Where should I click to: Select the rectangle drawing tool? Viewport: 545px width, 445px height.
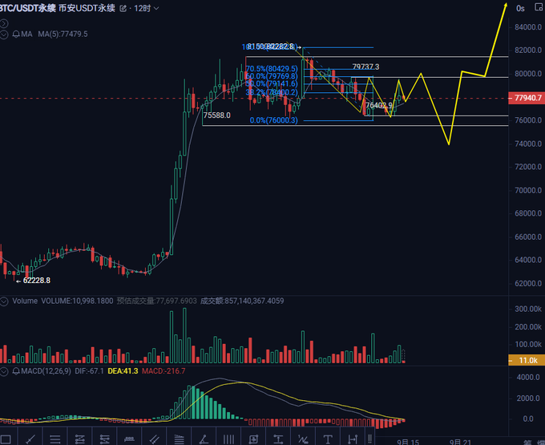pyautogui.click(x=6, y=439)
